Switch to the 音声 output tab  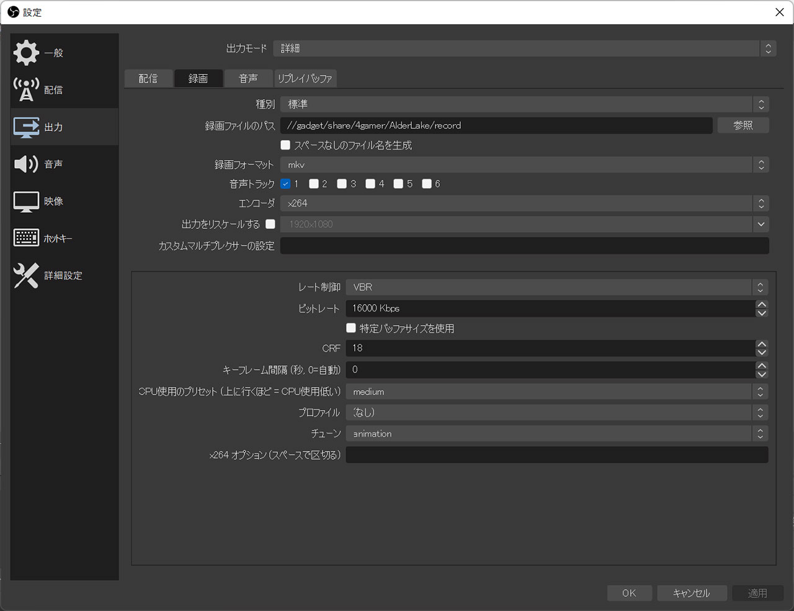[249, 78]
